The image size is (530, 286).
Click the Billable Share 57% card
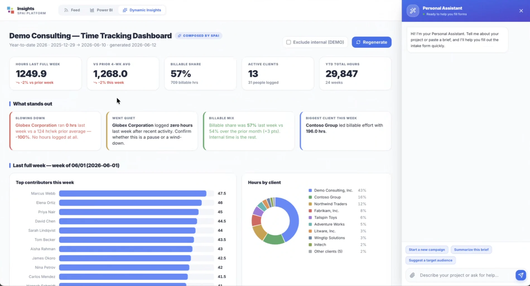[200, 73]
